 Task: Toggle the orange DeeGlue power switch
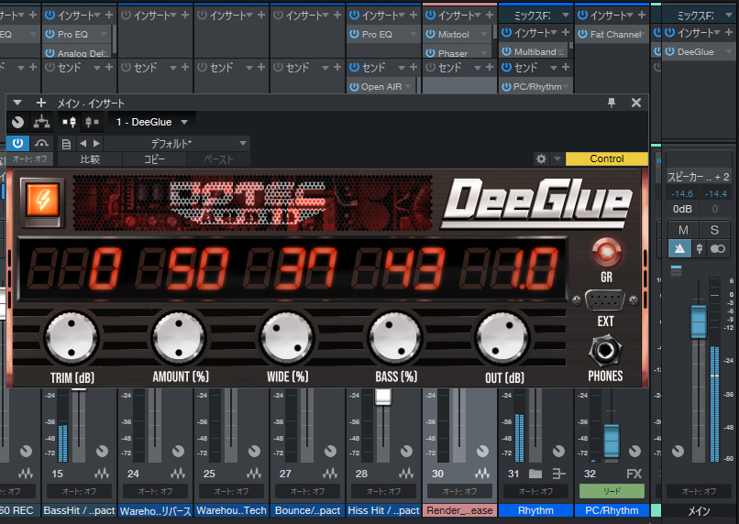(42, 202)
